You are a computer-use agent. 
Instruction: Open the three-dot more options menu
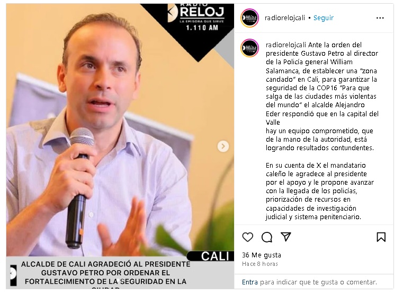(380, 18)
